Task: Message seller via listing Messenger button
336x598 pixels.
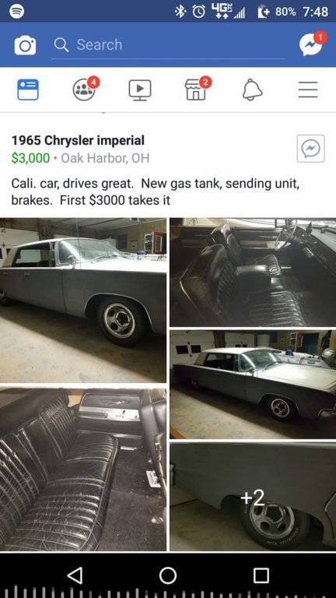Action: pyautogui.click(x=311, y=149)
